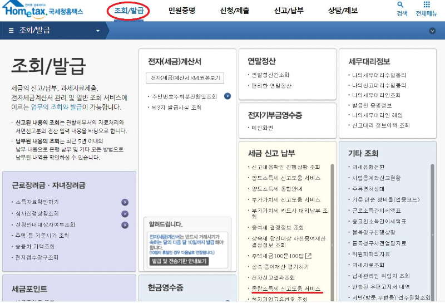The image size is (445, 303).
Task: Open 제3자 발급사실 조회 link
Action: click(176, 107)
